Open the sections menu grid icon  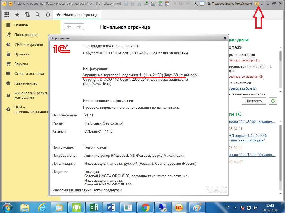[7, 15]
